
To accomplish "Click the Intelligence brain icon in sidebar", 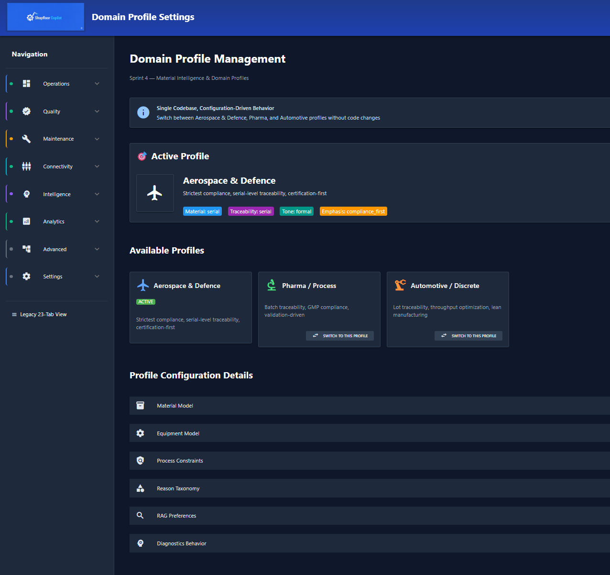I will (26, 194).
